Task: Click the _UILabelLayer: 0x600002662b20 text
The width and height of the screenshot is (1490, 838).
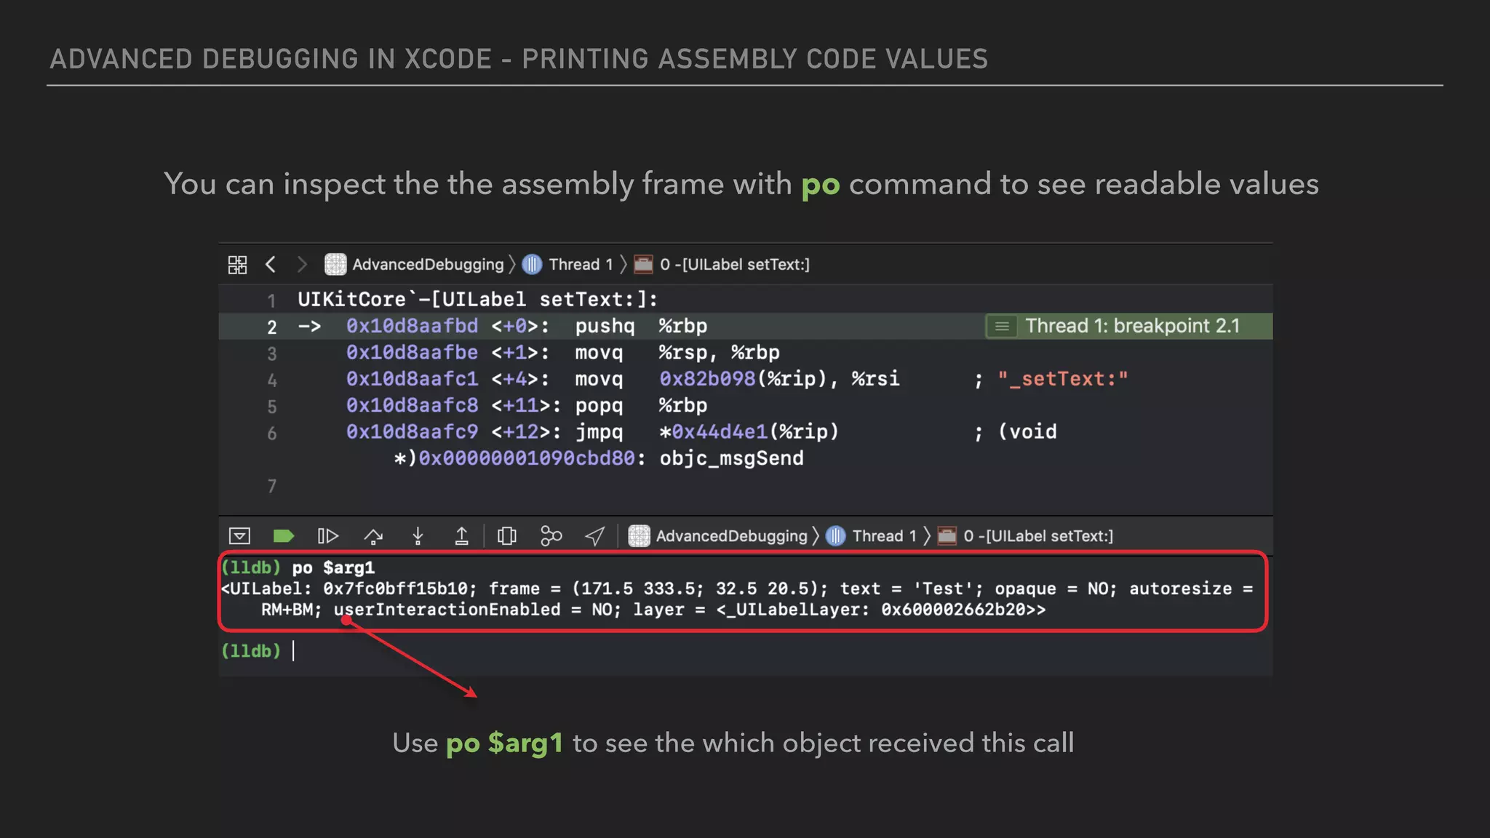Action: (875, 610)
